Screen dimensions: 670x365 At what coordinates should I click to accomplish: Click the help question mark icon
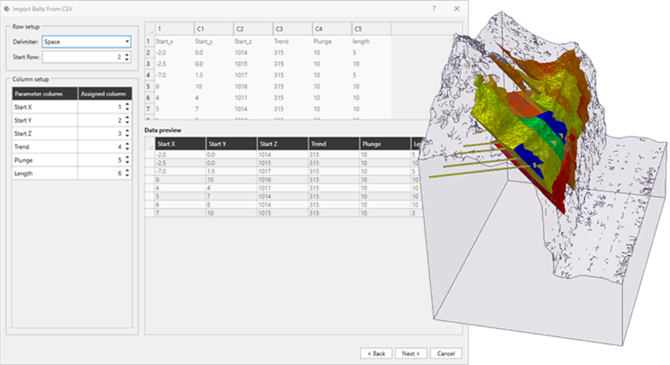click(x=433, y=9)
